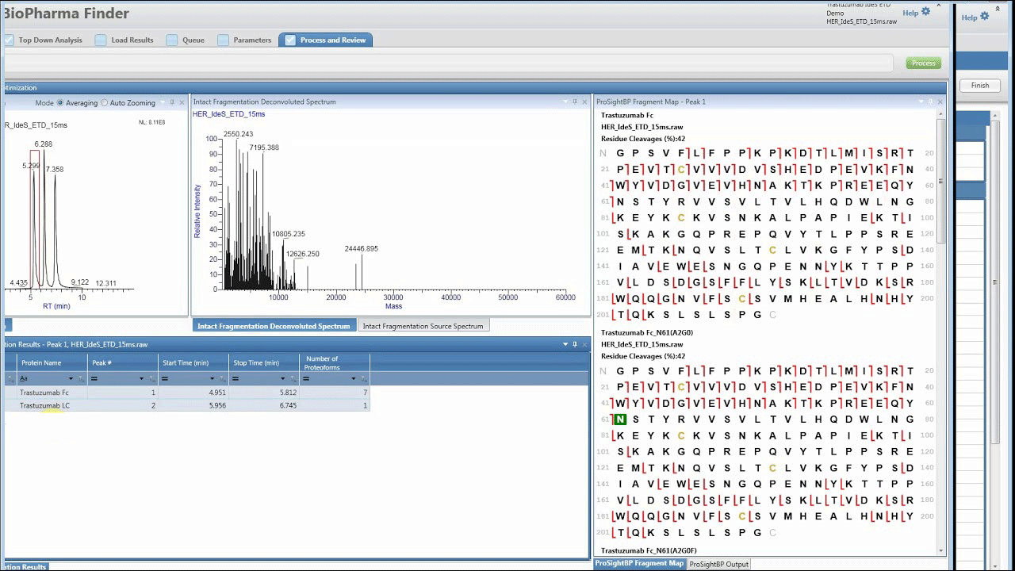
Task: Open results panel dropdown arrow
Action: [565, 344]
